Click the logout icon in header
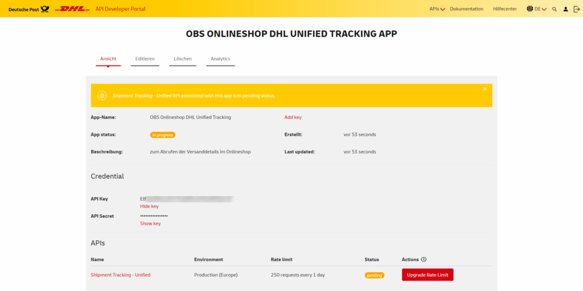The image size is (583, 291). point(576,9)
